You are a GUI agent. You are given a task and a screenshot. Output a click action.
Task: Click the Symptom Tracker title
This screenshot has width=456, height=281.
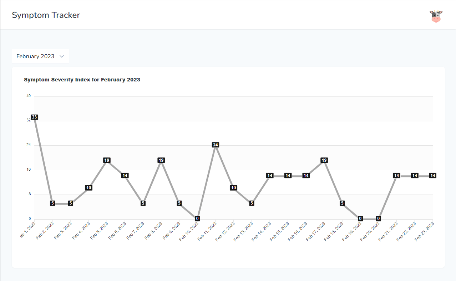46,15
